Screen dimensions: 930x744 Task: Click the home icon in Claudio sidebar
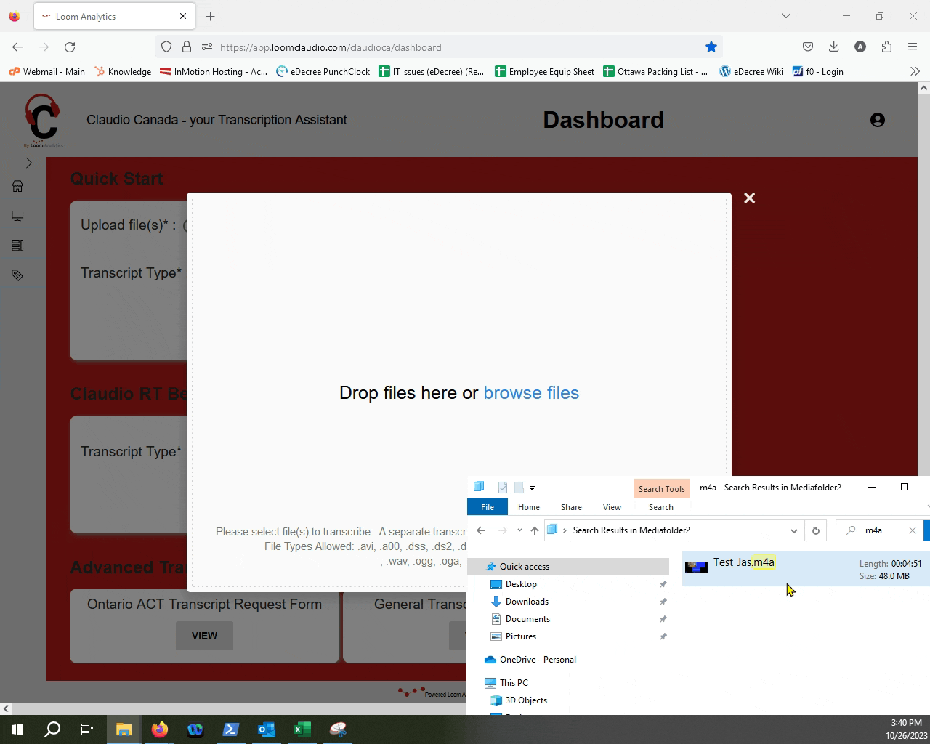tap(17, 186)
